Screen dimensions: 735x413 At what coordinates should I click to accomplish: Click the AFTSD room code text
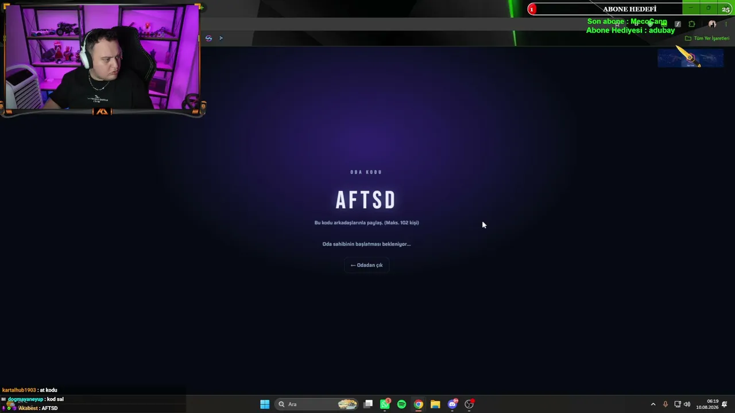[366, 200]
